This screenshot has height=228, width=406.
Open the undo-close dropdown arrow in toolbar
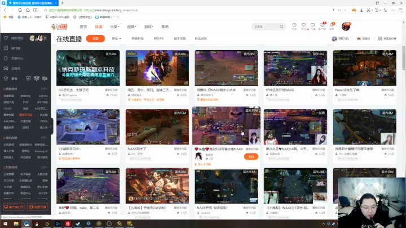point(381,10)
